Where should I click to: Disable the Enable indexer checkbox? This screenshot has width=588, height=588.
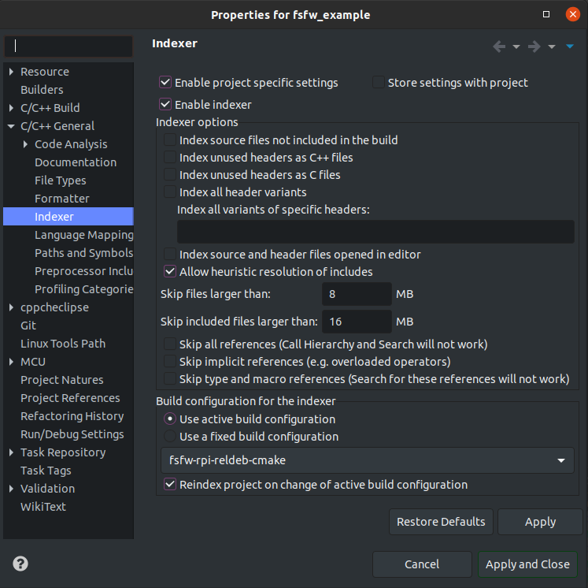165,104
